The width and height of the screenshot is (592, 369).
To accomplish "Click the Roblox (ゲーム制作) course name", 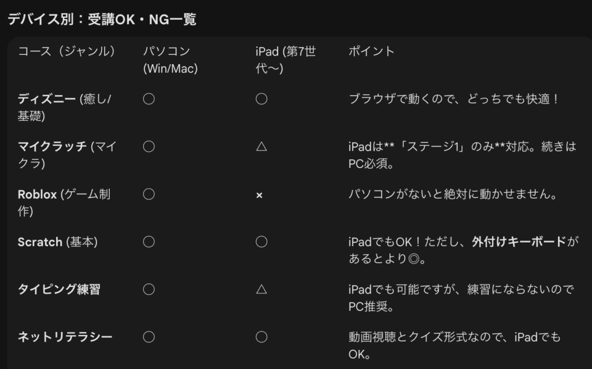I will click(64, 203).
